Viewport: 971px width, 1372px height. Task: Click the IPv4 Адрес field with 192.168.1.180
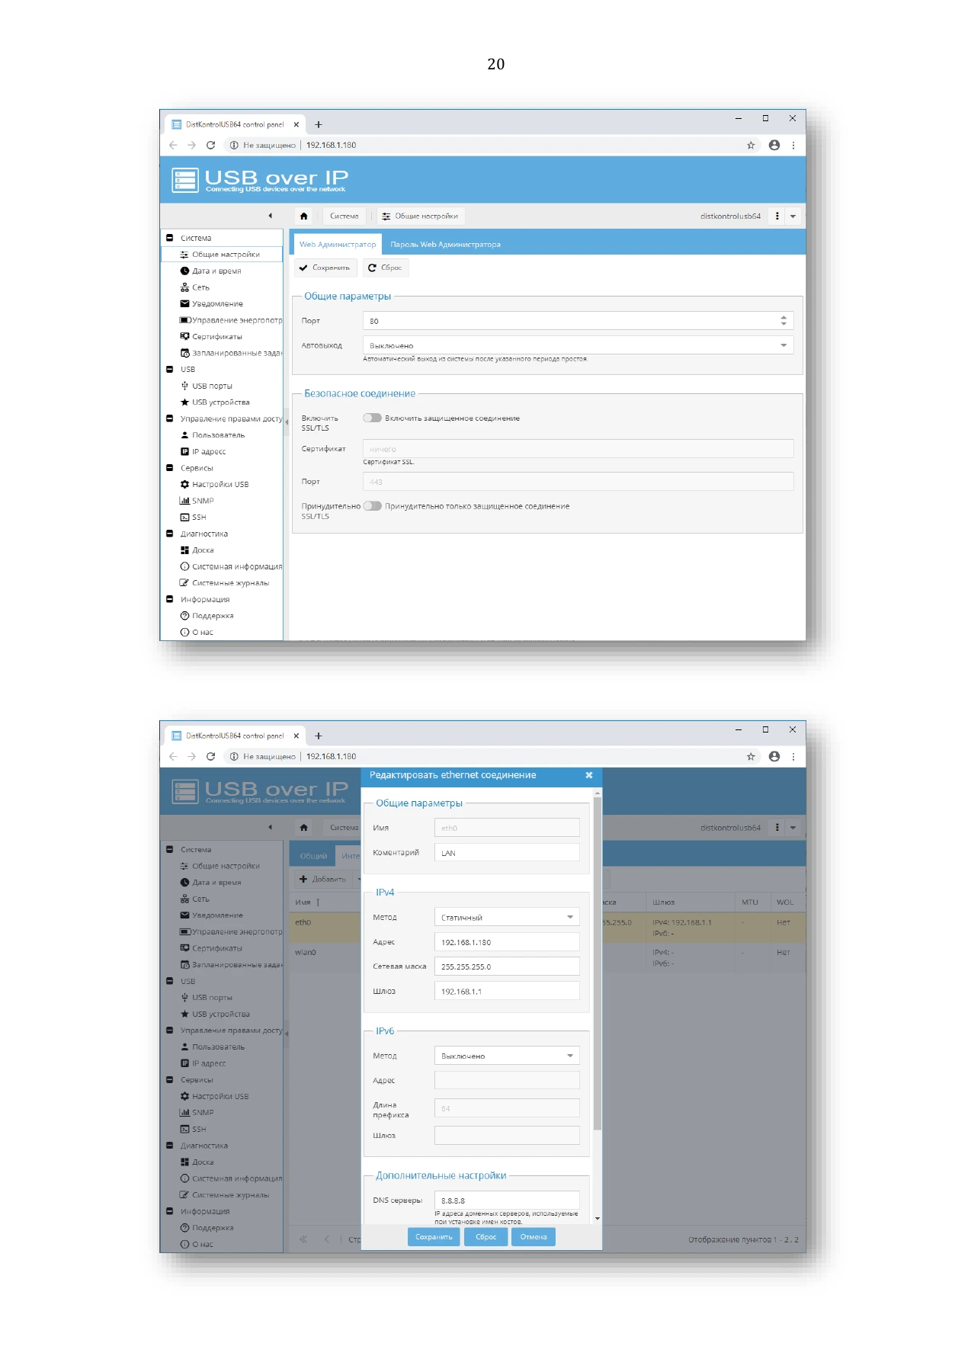pyautogui.click(x=507, y=942)
